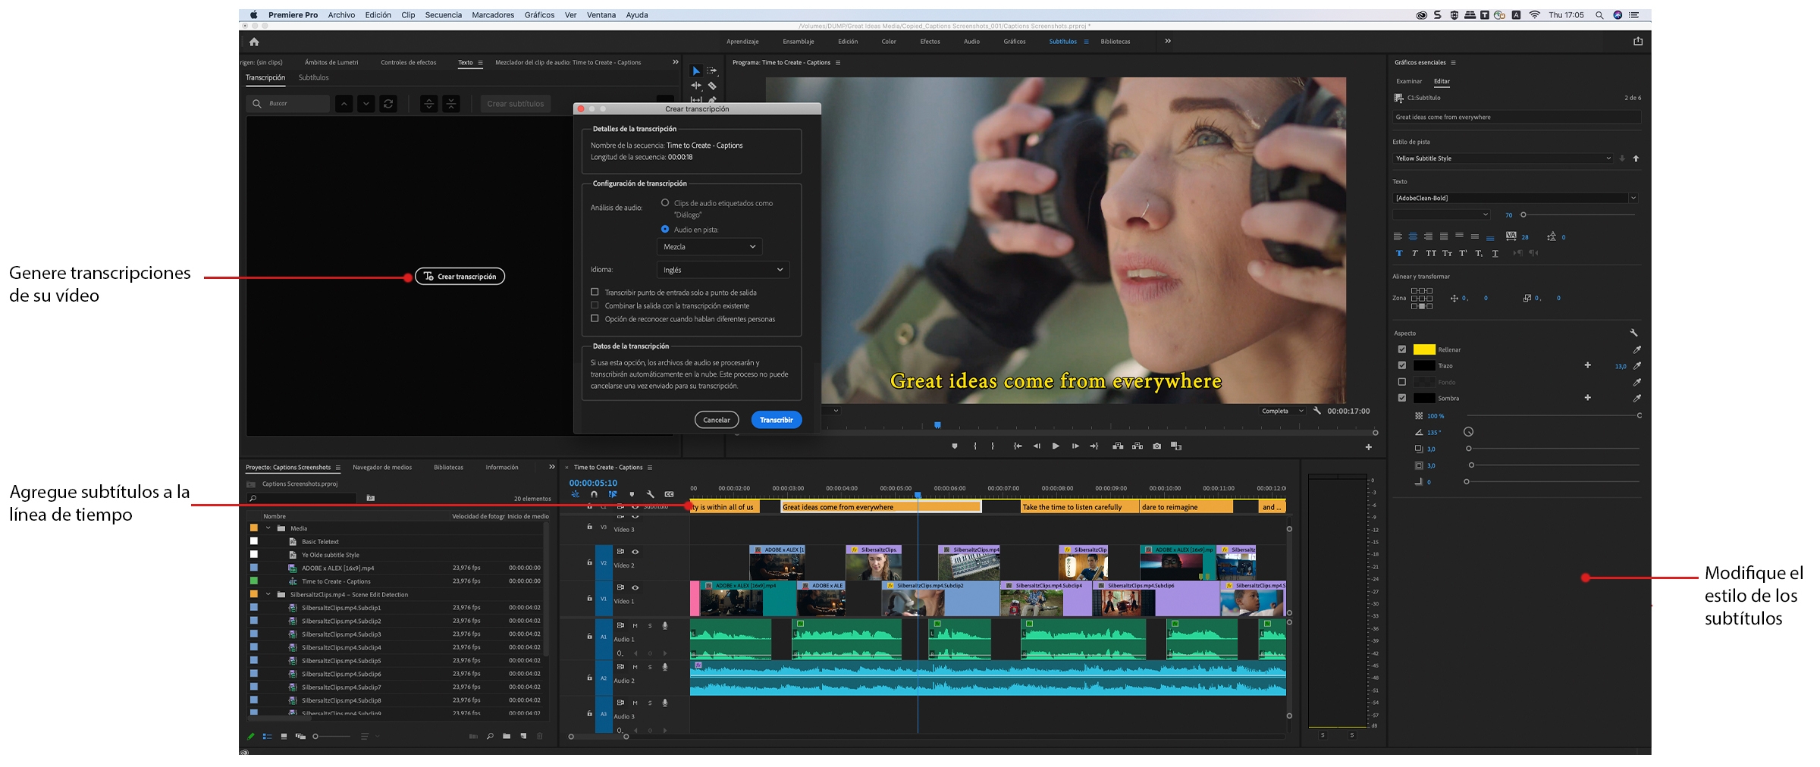1820x767 pixels.
Task: Collapse the SilbersaltzClips Scene Edit Detection folder
Action: point(268,594)
